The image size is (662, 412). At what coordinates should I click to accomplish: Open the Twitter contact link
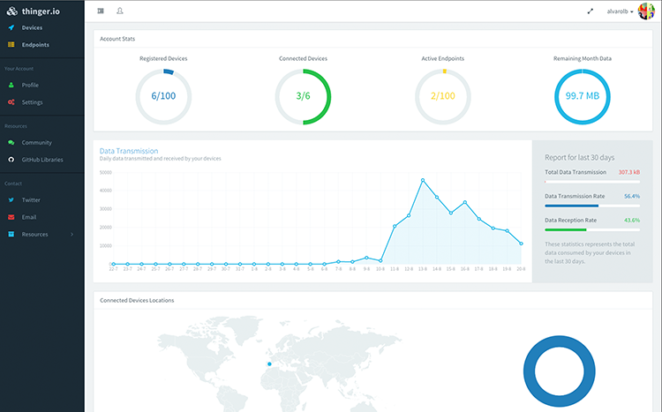31,200
